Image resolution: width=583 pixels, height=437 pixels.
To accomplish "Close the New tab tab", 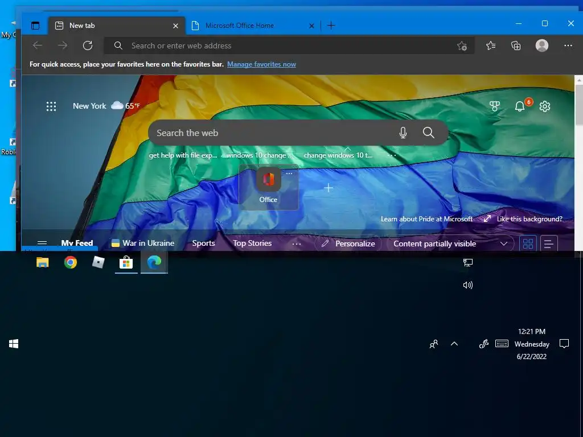I will pyautogui.click(x=175, y=26).
